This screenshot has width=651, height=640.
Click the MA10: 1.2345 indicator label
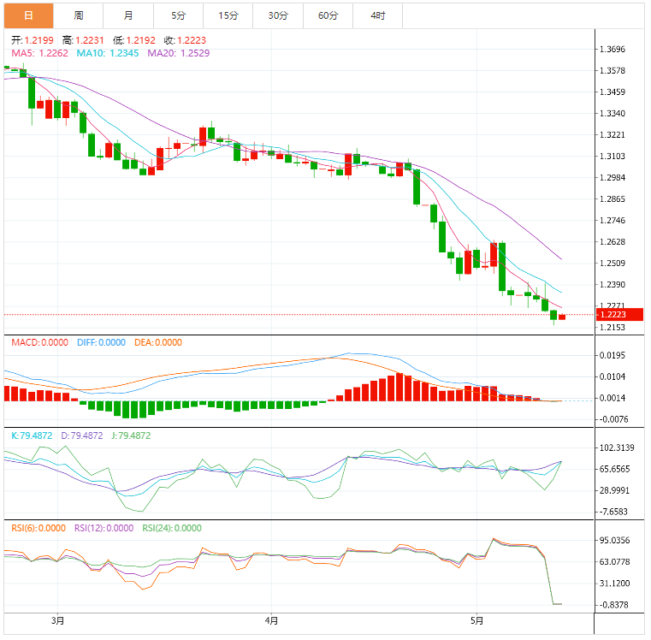coord(108,53)
